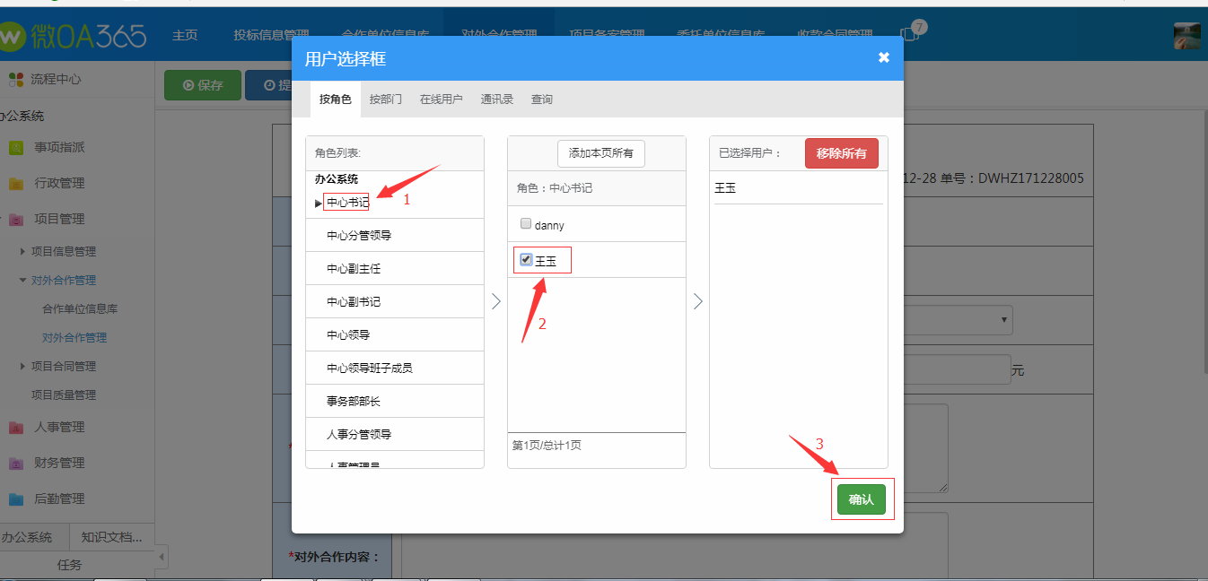The width and height of the screenshot is (1208, 581).
Task: Click the 事项指派 sidebar icon
Action: click(16, 147)
